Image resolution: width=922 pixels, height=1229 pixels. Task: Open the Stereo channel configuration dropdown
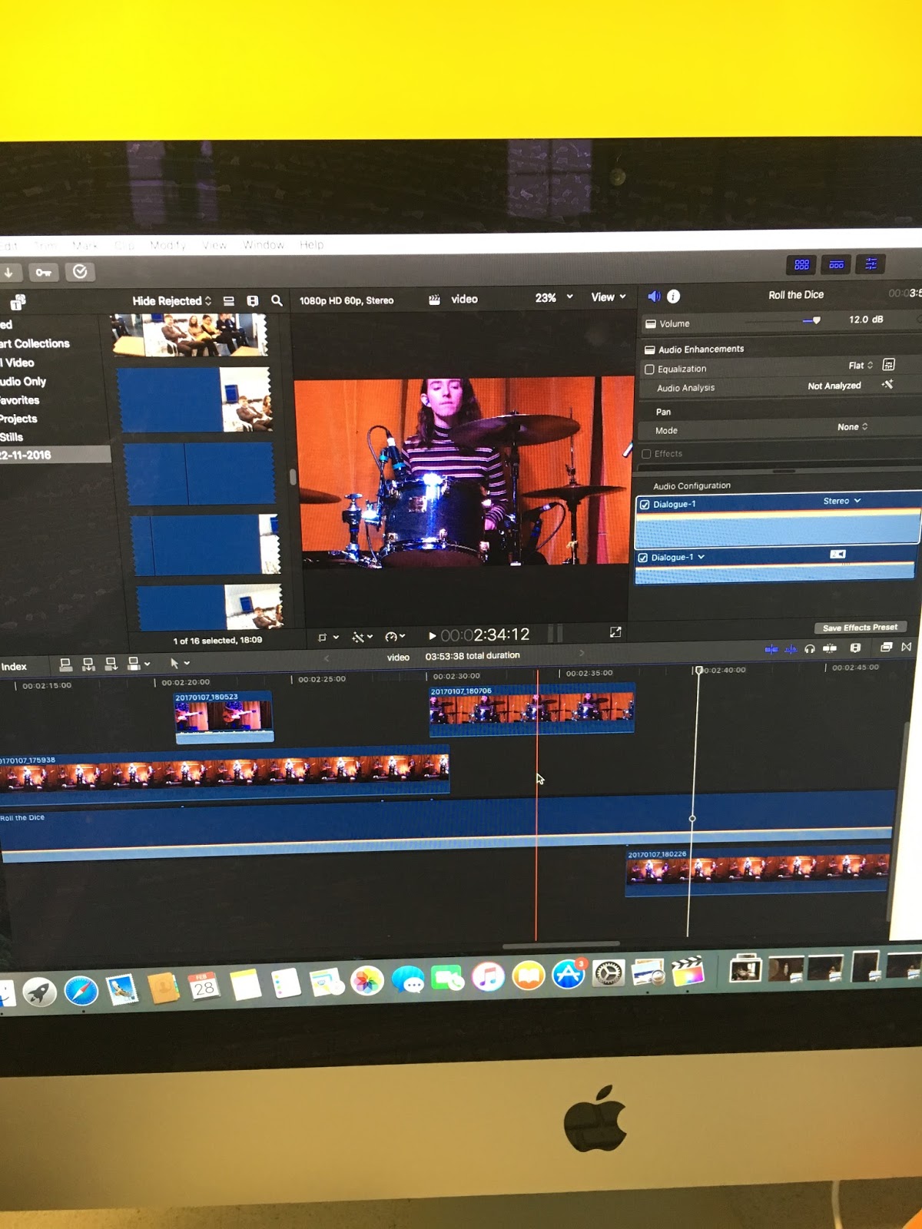tap(842, 501)
